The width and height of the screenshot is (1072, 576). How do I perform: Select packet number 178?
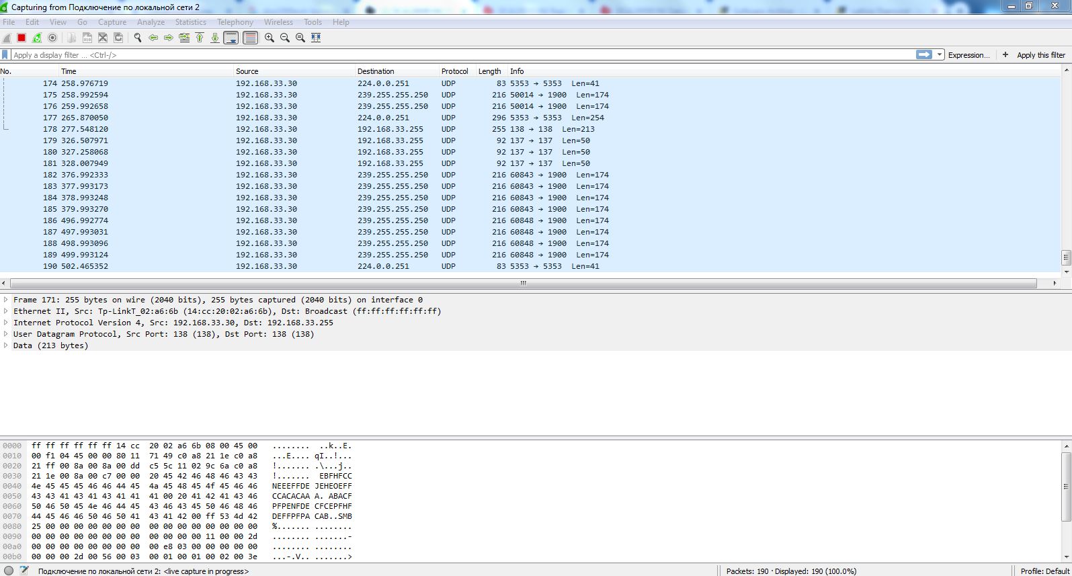coord(530,129)
